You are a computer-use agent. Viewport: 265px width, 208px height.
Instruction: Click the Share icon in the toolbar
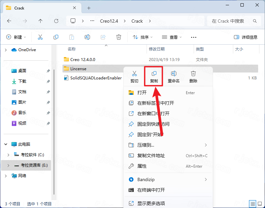click(103, 37)
